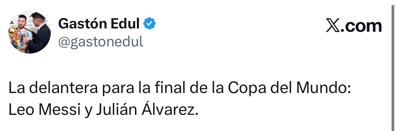Click the word "Gastón" in display name

[80, 24]
